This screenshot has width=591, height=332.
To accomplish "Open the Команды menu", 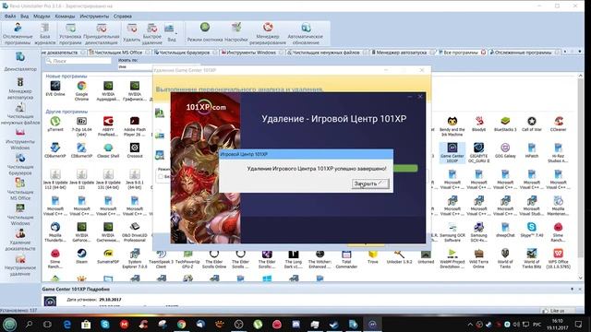I will (65, 17).
